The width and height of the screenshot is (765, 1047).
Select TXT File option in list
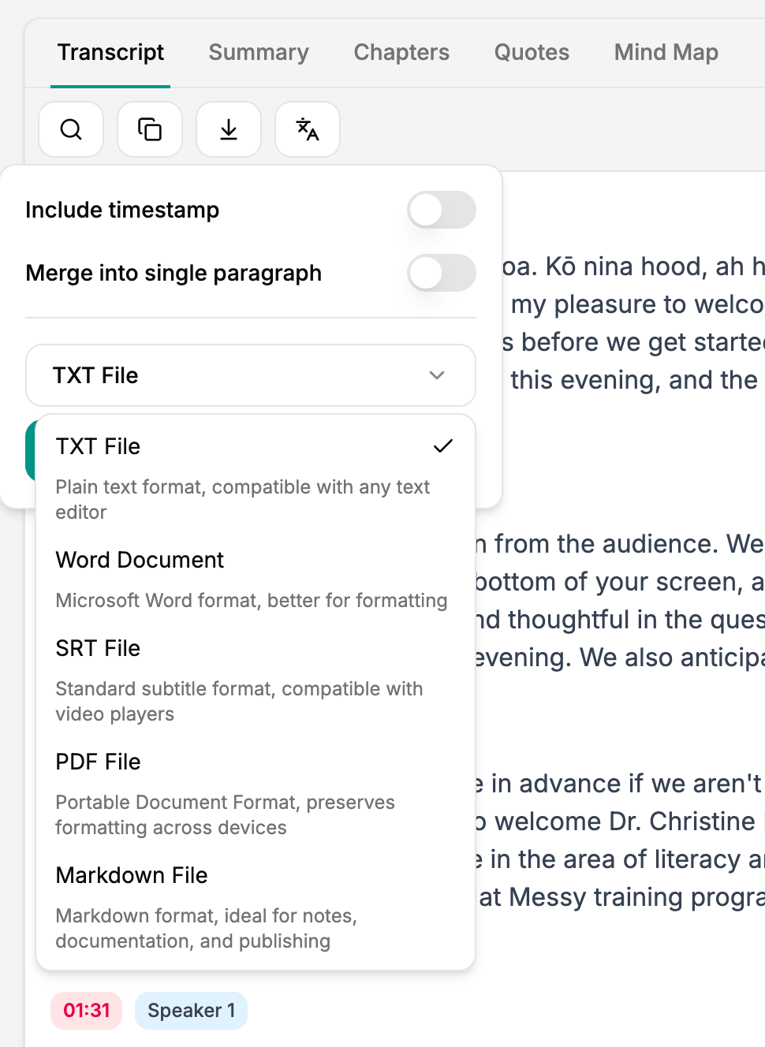click(x=256, y=478)
